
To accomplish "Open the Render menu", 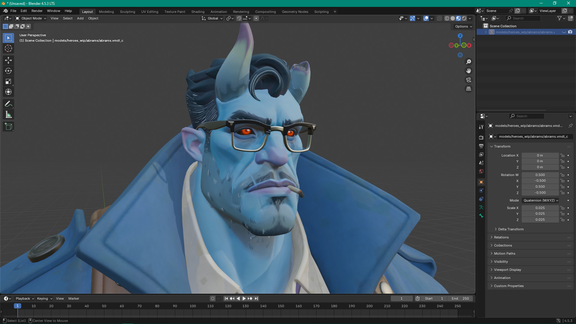I will click(x=37, y=11).
